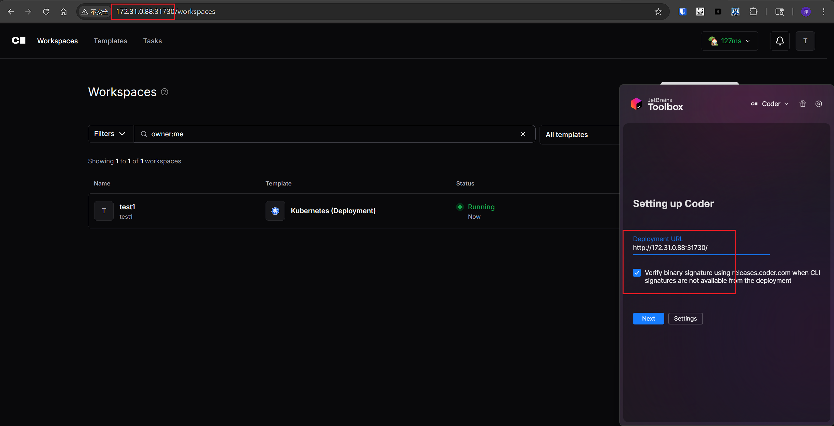
Task: Click the Coder logo in navbar
Action: point(19,40)
